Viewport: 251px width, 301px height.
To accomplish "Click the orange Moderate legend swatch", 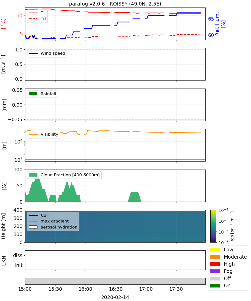I will point(215,257).
